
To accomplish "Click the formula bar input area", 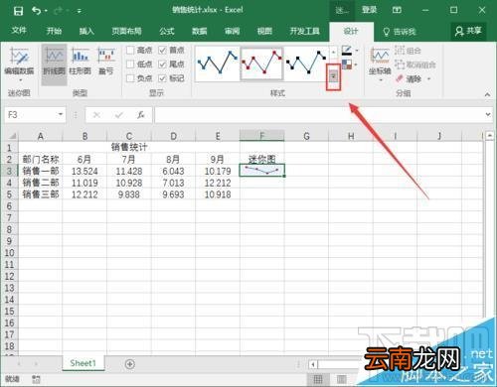I will click(319, 115).
